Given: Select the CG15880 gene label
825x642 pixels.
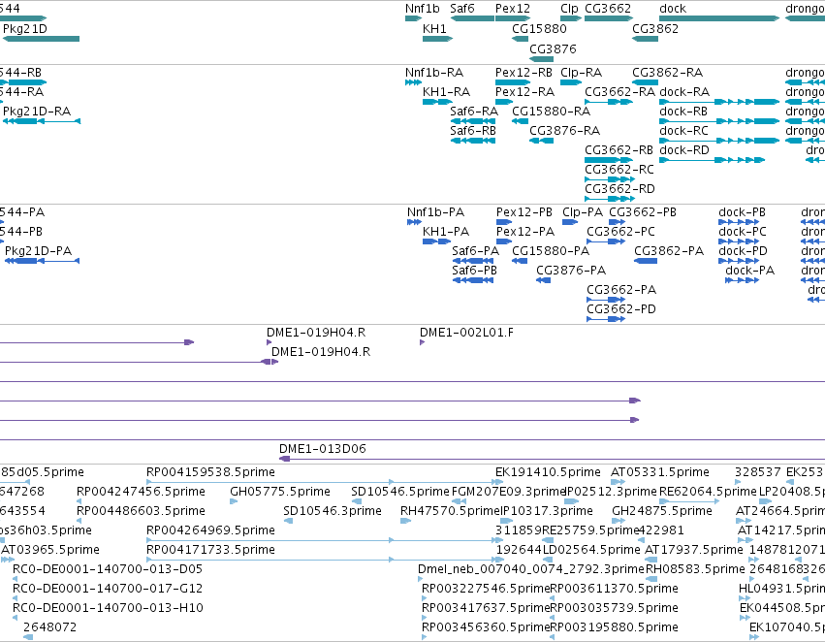Looking at the screenshot, I should 539,28.
